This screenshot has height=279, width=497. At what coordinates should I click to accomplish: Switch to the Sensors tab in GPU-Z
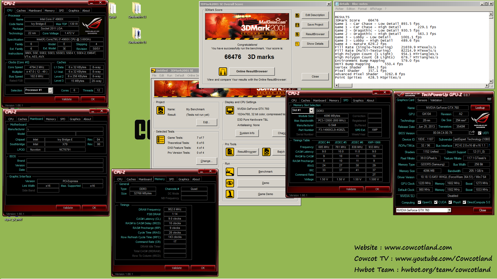point(422,100)
